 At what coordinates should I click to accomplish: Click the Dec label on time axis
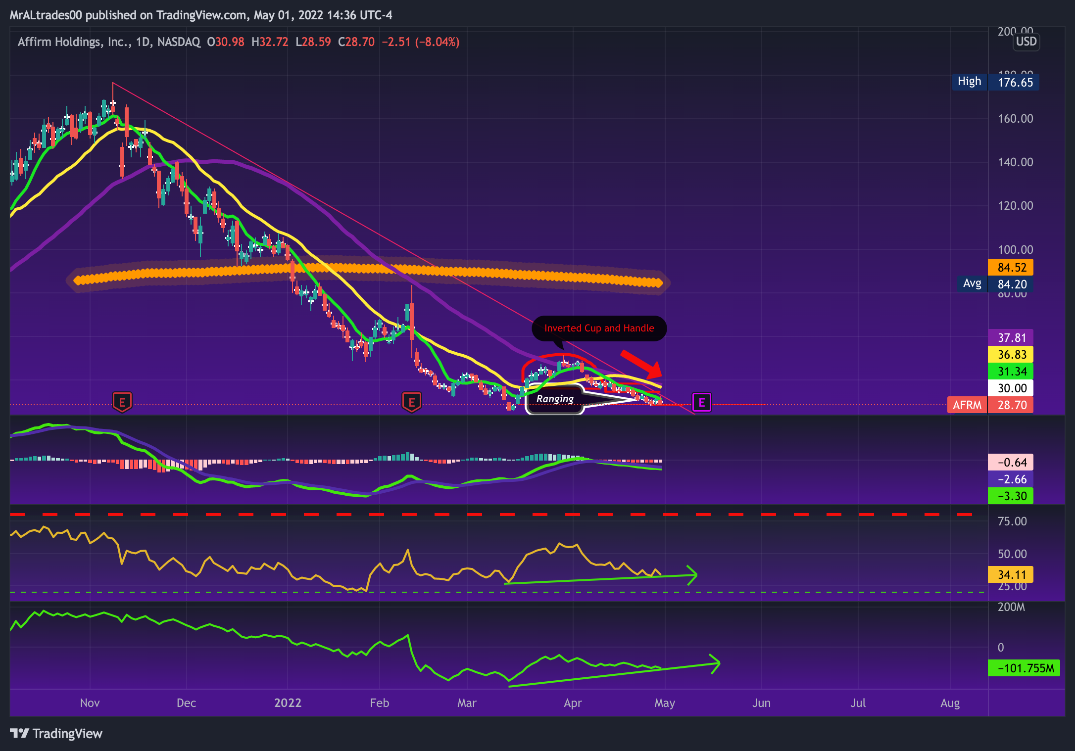(187, 703)
